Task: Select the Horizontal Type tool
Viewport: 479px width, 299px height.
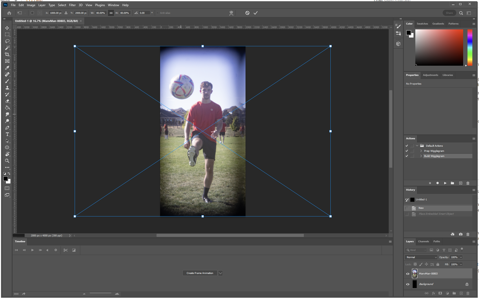Action: click(7, 134)
